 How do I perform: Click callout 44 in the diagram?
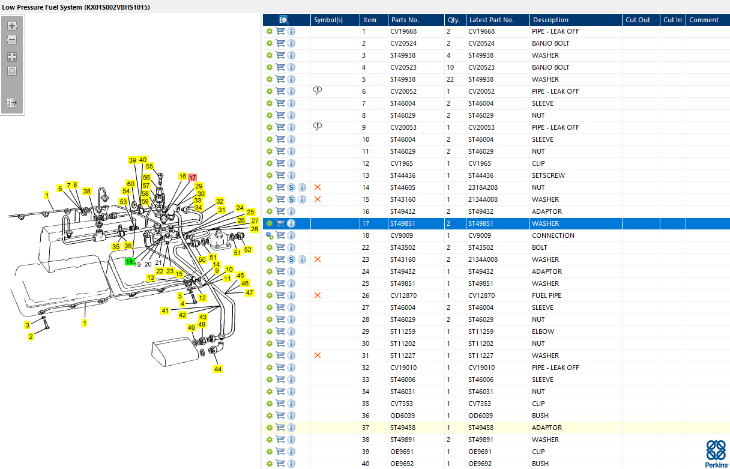click(218, 369)
